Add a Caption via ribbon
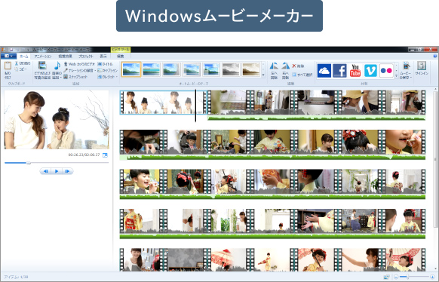Image resolution: width=439 pixels, height=282 pixels. 108,71
